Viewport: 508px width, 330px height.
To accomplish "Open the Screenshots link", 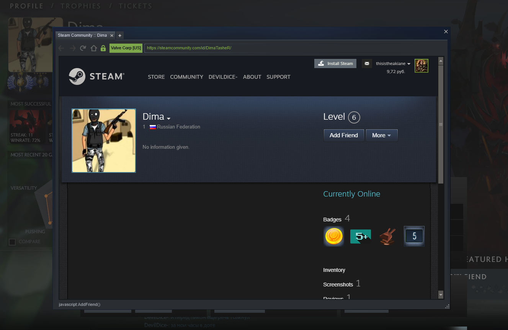I will (x=338, y=284).
